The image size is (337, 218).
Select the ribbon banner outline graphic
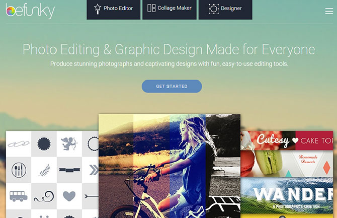tap(19, 143)
